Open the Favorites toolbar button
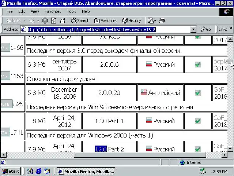 tap(106, 21)
